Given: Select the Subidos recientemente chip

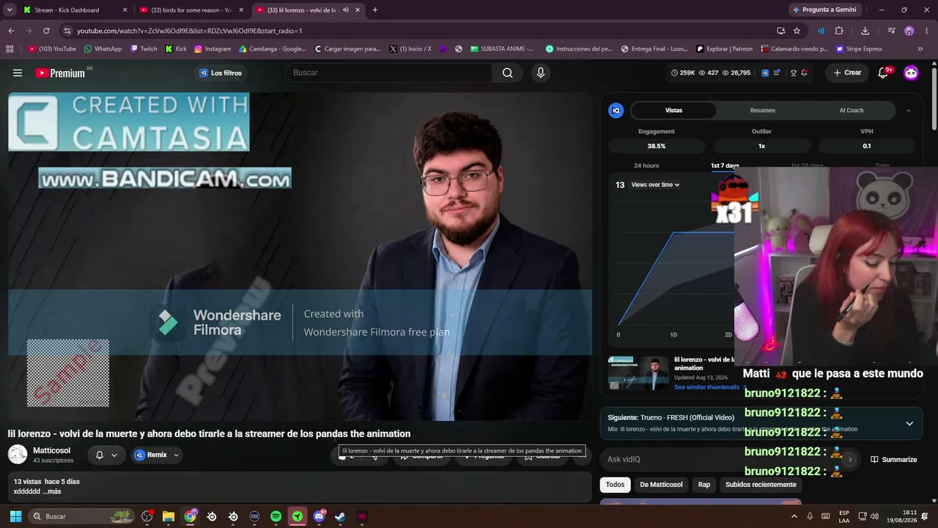Looking at the screenshot, I should click(x=761, y=485).
